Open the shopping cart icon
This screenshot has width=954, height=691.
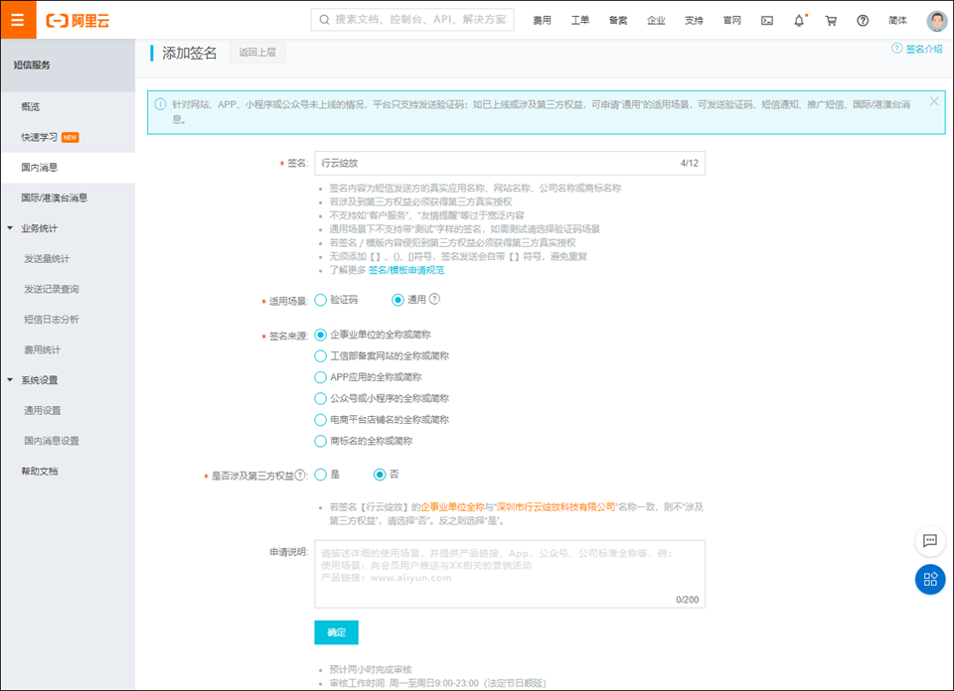click(831, 20)
